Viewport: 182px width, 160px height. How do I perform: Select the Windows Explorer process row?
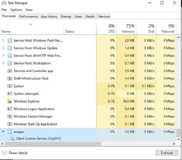click(88, 101)
